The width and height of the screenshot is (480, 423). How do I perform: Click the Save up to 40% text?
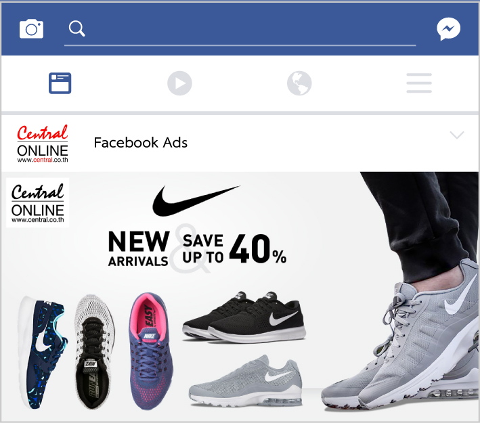click(234, 249)
